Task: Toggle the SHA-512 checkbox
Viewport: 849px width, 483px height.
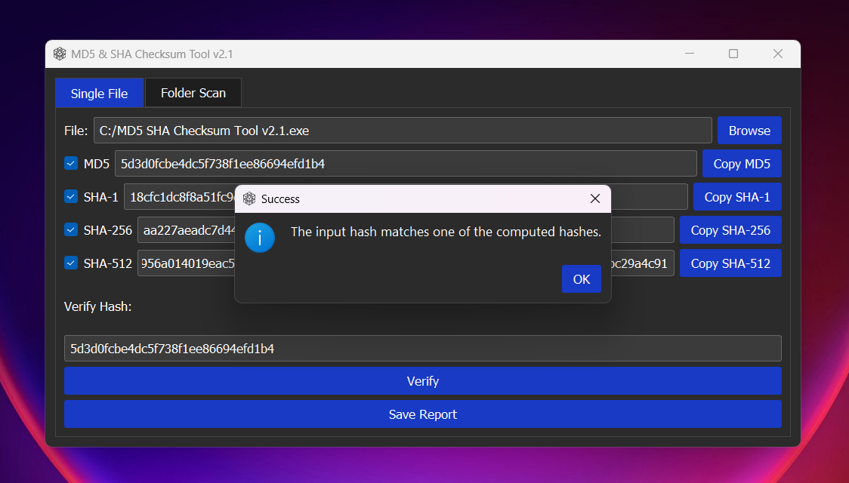Action: pyautogui.click(x=71, y=263)
